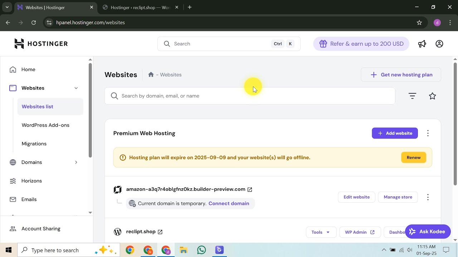Open the filter options icon
The width and height of the screenshot is (458, 257).
[412, 96]
